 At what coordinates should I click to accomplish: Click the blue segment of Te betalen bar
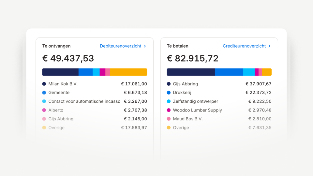pos(229,72)
